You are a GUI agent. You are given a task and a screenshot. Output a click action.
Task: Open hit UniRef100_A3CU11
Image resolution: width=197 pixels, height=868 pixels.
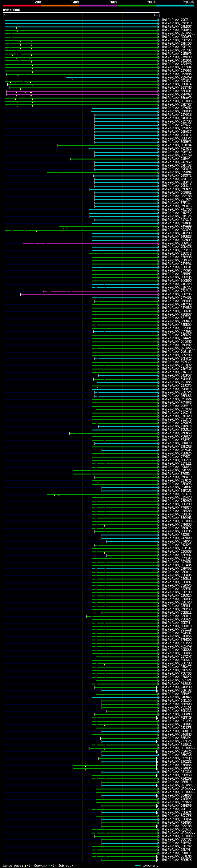tap(176, 616)
